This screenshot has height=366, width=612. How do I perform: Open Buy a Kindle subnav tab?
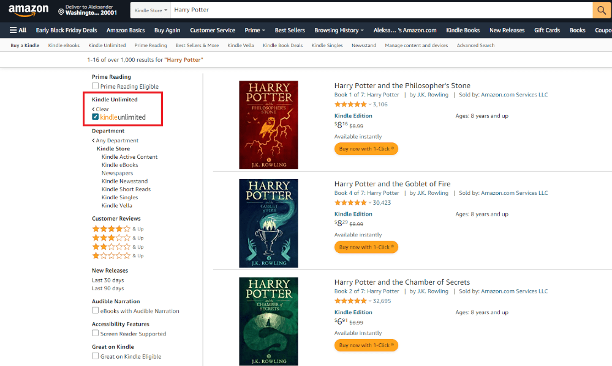(25, 46)
